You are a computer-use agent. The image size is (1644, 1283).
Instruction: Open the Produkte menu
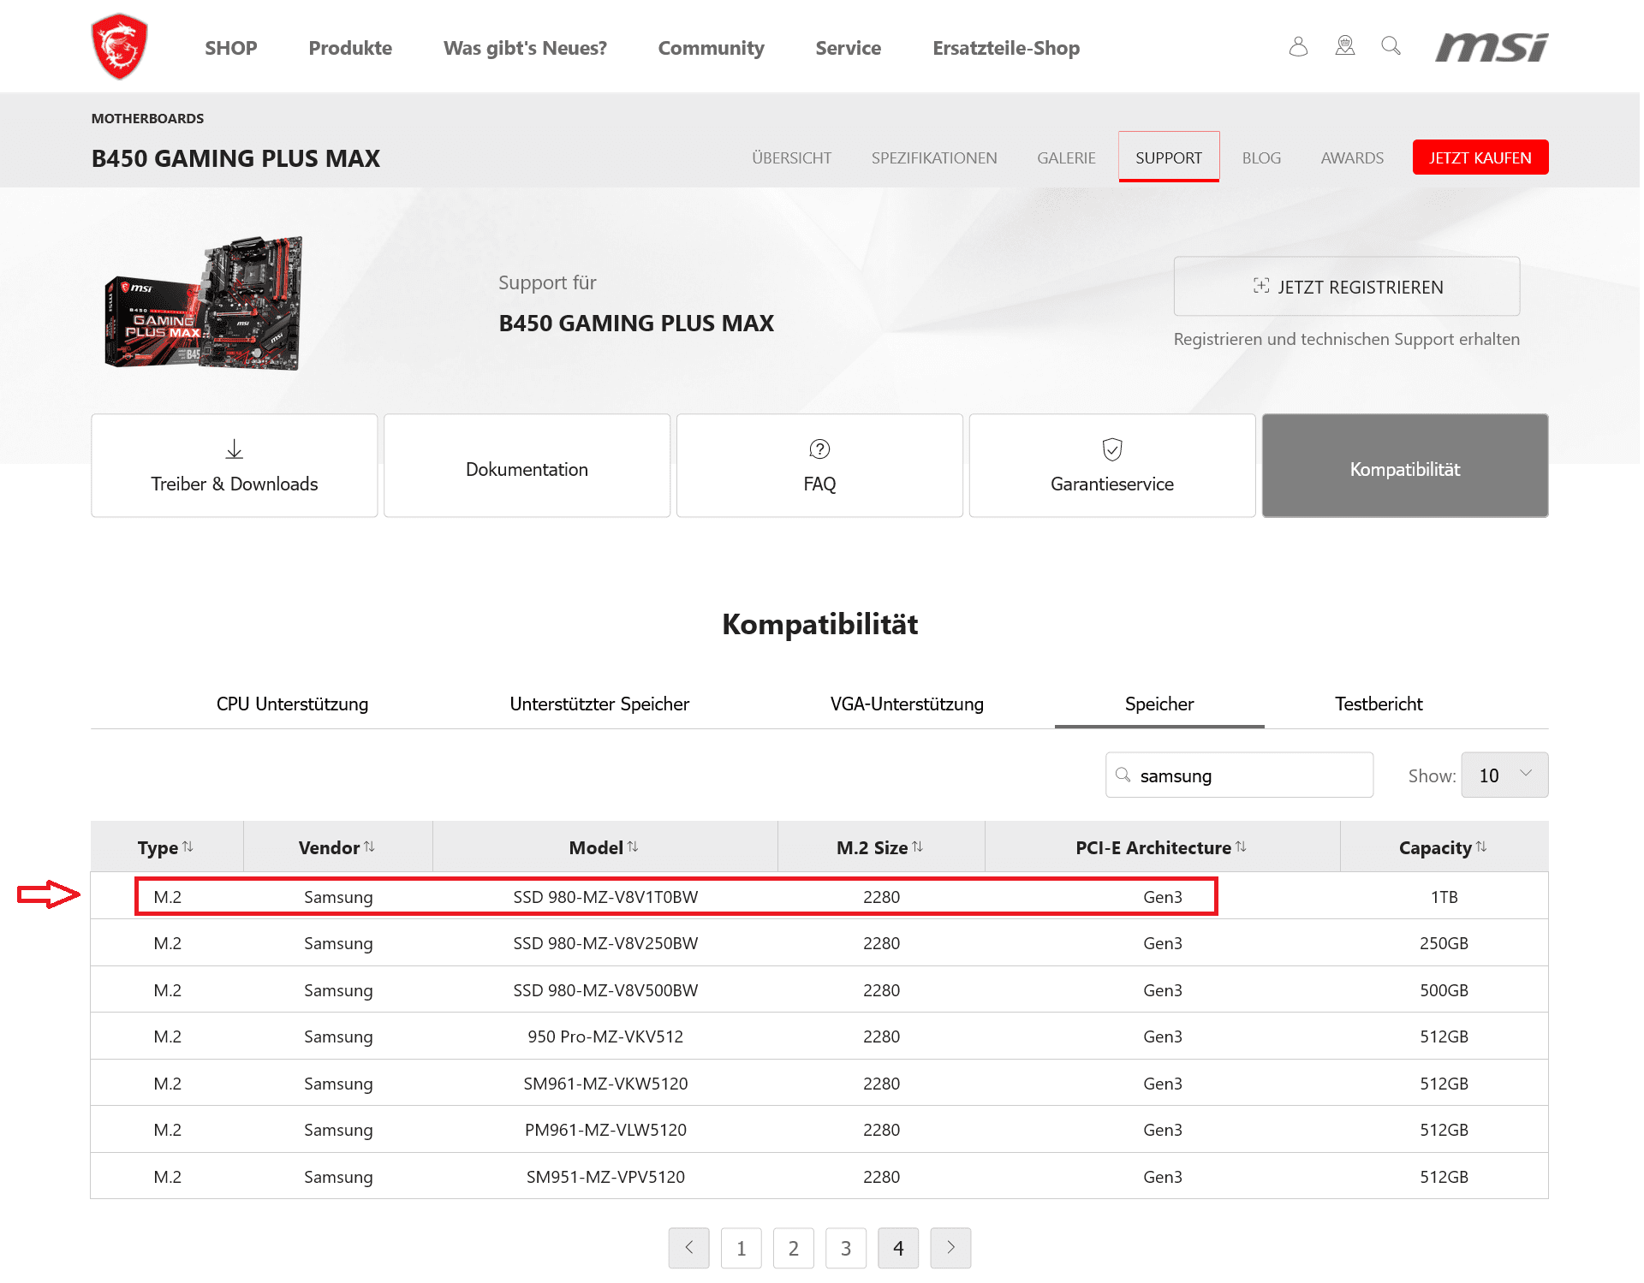click(350, 48)
